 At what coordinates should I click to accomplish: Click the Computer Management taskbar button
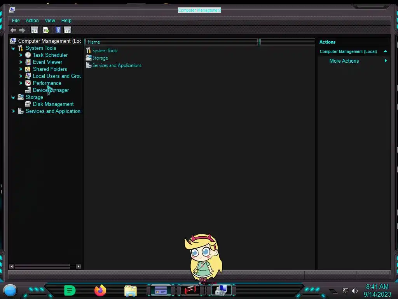tap(222, 290)
